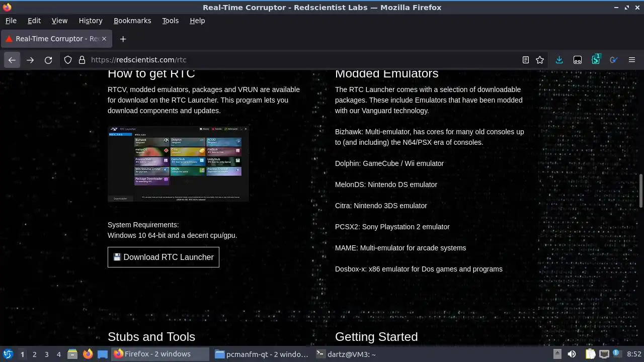Open the Bookmarks menu

(132, 21)
